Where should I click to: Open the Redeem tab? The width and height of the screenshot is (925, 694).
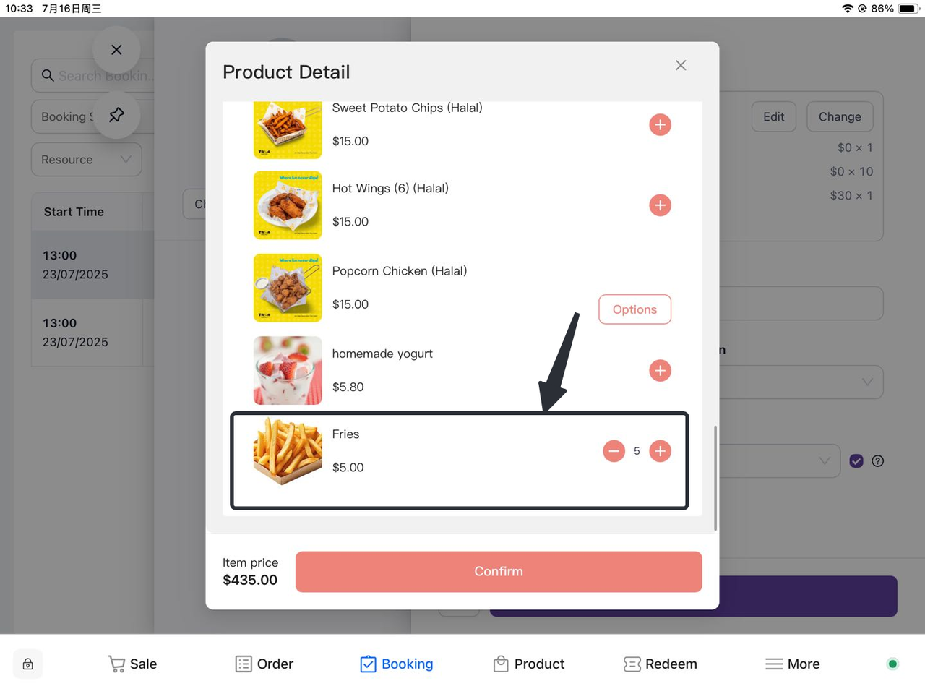[x=661, y=664]
